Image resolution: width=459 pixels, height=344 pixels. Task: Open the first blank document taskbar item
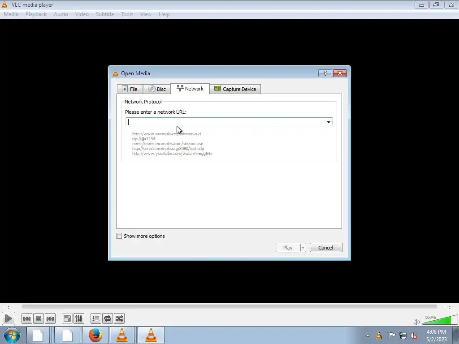(x=38, y=335)
